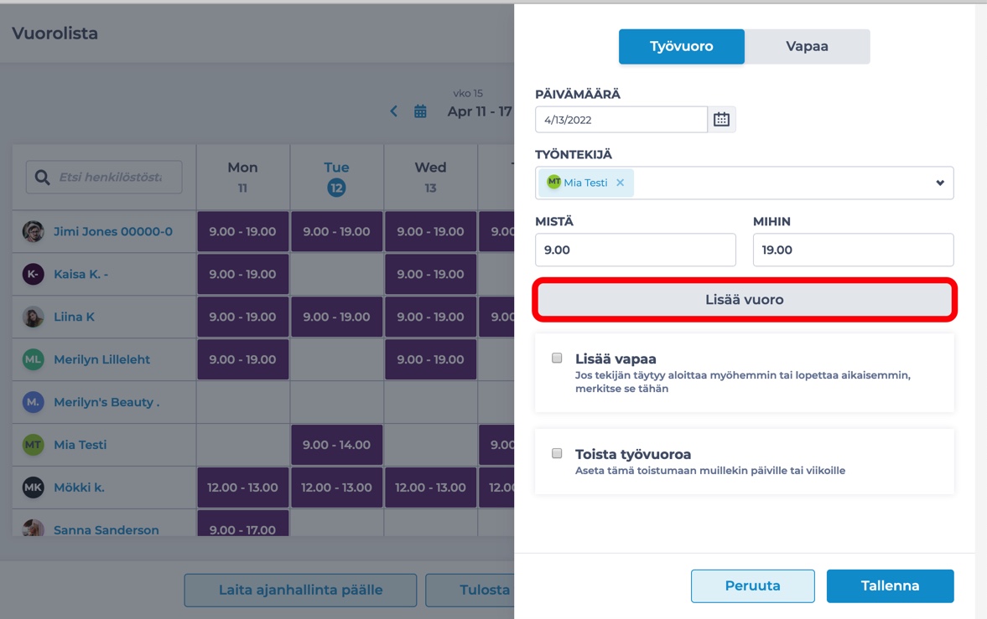Check the Toista työvuoroa checkbox
Image resolution: width=987 pixels, height=619 pixels.
[x=557, y=453]
